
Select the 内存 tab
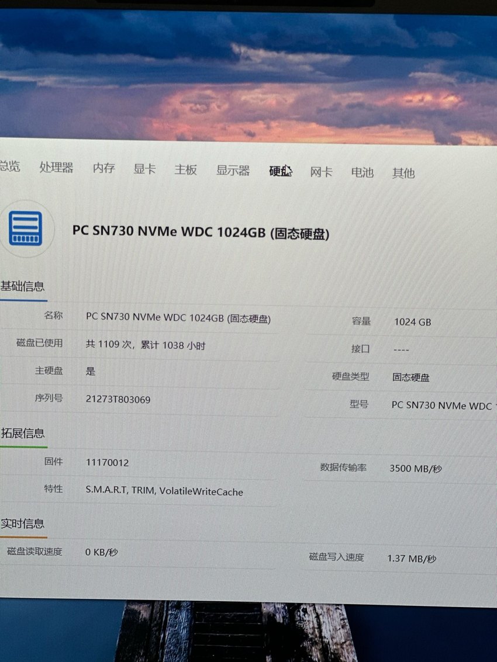104,168
